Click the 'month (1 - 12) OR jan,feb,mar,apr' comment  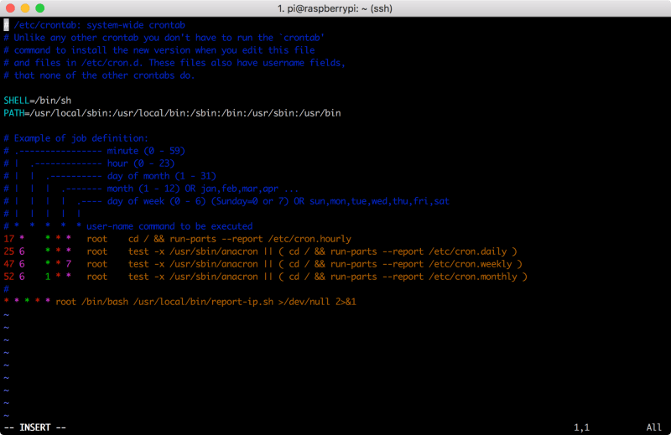point(193,189)
